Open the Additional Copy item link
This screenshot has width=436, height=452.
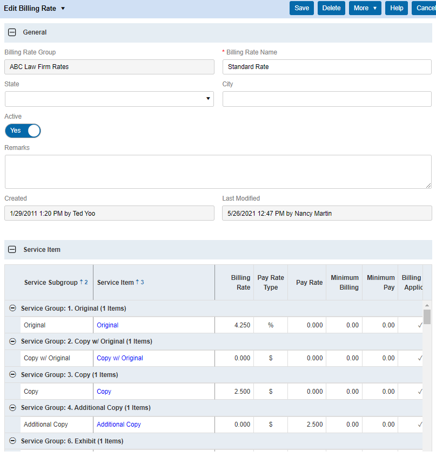click(118, 424)
